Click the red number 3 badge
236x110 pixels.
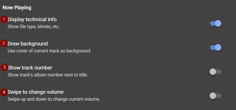point(4,67)
